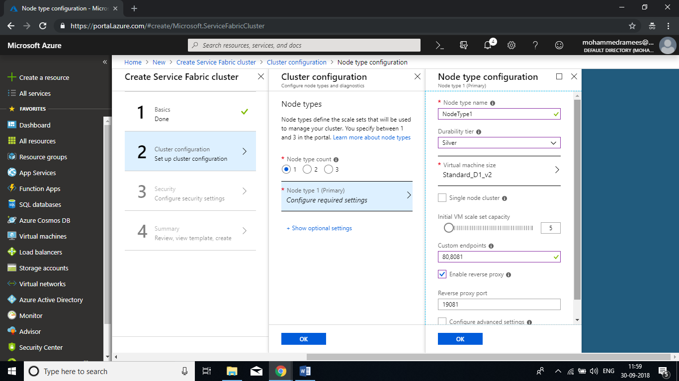
Task: Click the info icon next to Durability tier
Action: pyautogui.click(x=479, y=132)
